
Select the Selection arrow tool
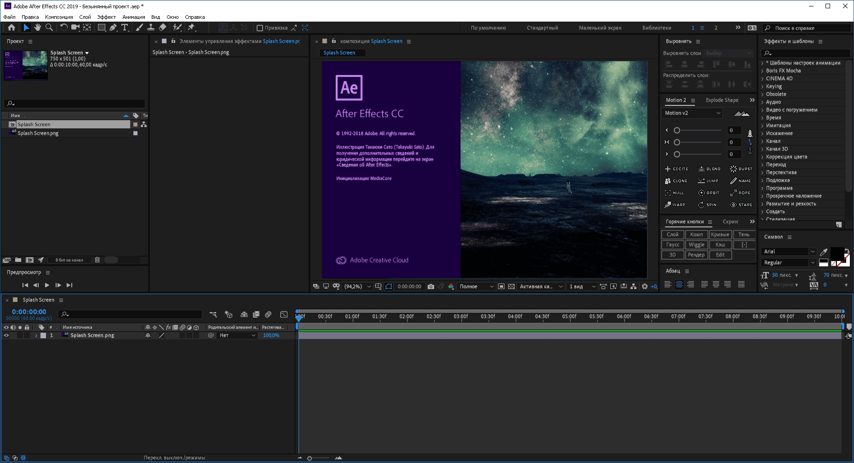[x=26, y=28]
